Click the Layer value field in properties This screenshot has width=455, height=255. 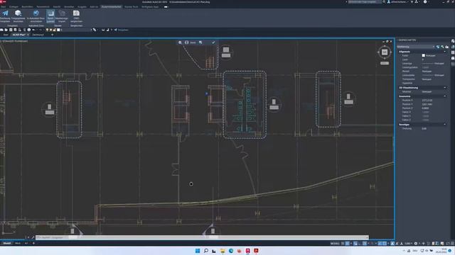(x=434, y=59)
